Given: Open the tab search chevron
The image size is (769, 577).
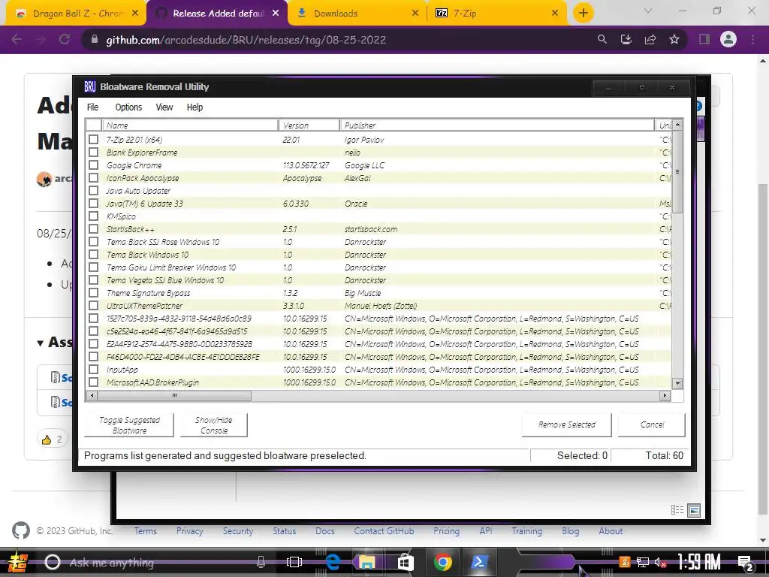Looking at the screenshot, I should 648,11.
